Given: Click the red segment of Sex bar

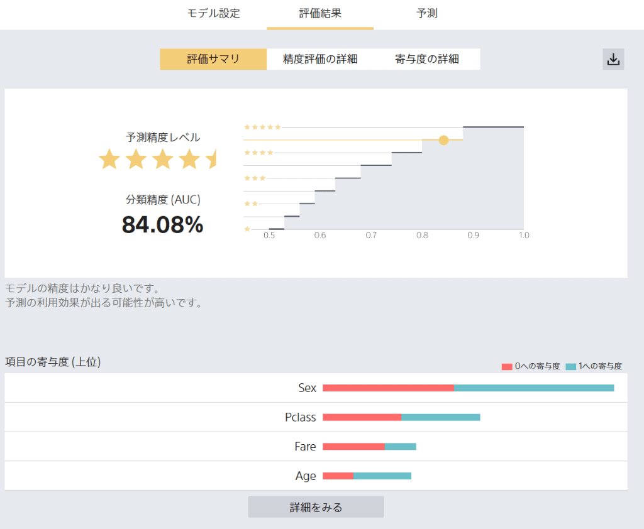Looking at the screenshot, I should point(388,388).
